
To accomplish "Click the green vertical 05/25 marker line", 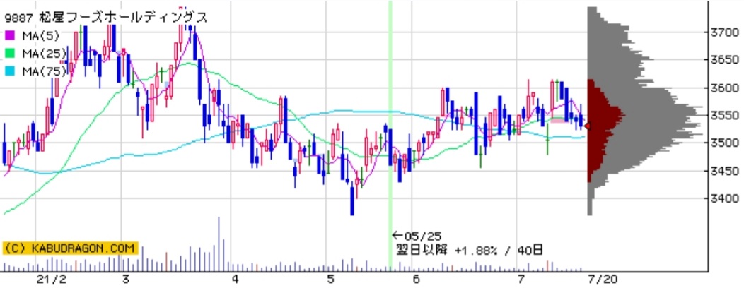I will 390,136.
